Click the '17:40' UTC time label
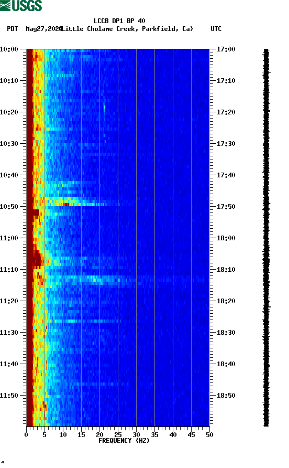This screenshot has width=289, height=468. pyautogui.click(x=226, y=175)
